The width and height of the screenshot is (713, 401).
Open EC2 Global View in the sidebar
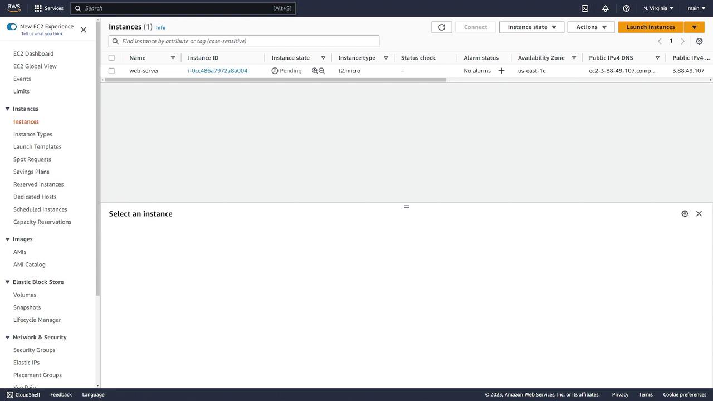coord(35,66)
